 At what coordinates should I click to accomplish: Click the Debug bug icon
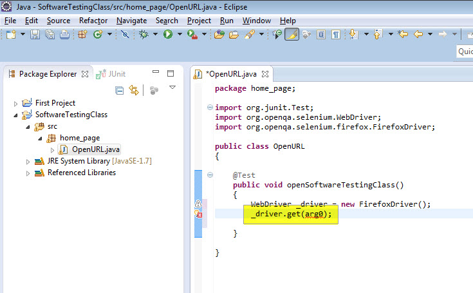144,34
